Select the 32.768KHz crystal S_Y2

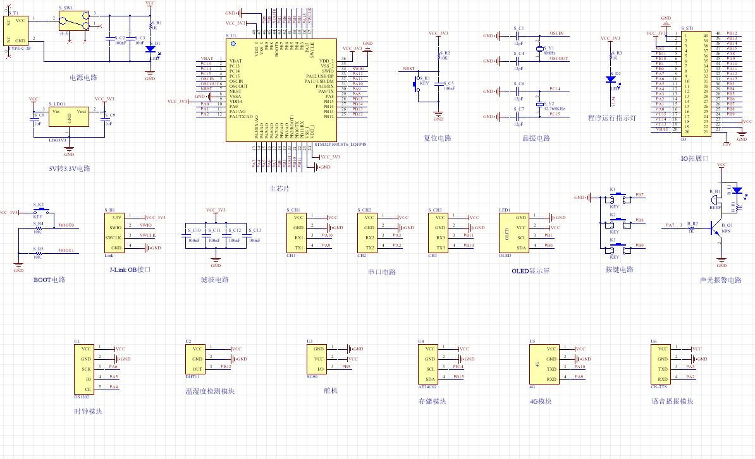click(539, 104)
